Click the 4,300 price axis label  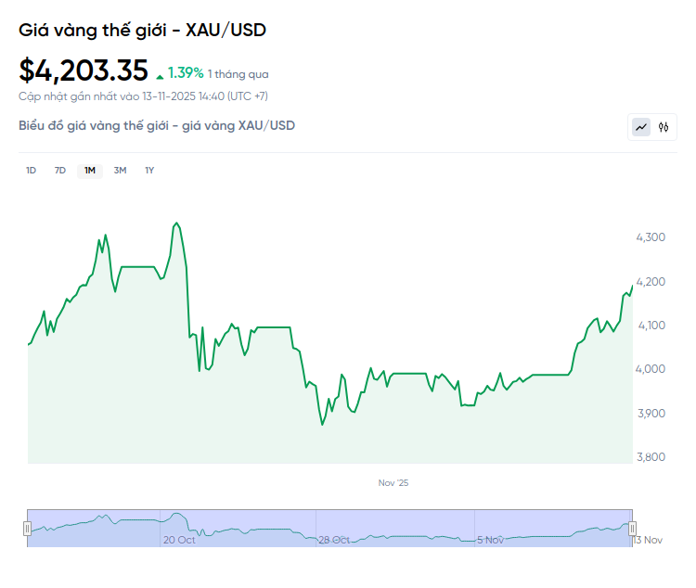[650, 237]
